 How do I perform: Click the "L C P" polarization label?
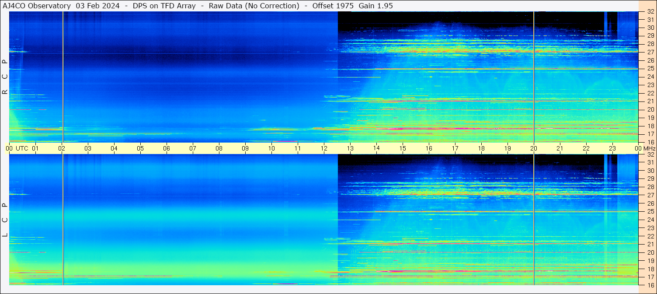point(5,220)
